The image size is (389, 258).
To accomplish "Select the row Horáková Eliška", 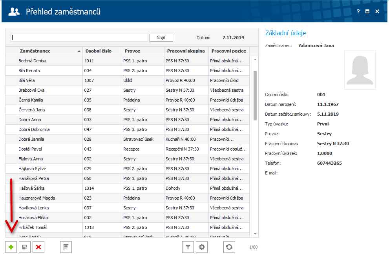I will pos(127,218).
